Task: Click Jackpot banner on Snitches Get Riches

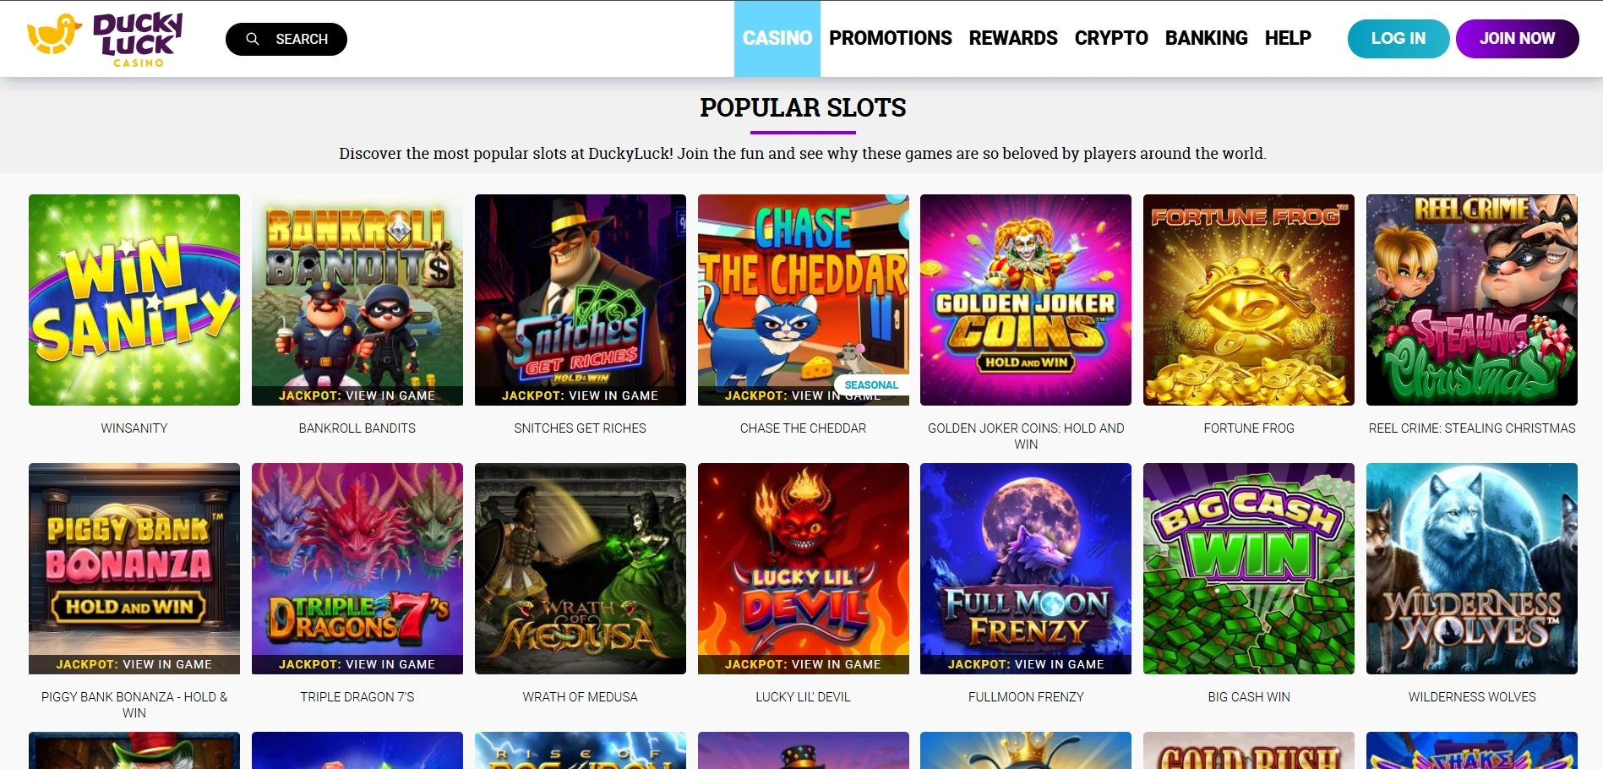Action: click(x=581, y=395)
